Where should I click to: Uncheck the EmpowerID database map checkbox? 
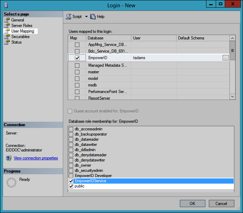click(x=77, y=58)
